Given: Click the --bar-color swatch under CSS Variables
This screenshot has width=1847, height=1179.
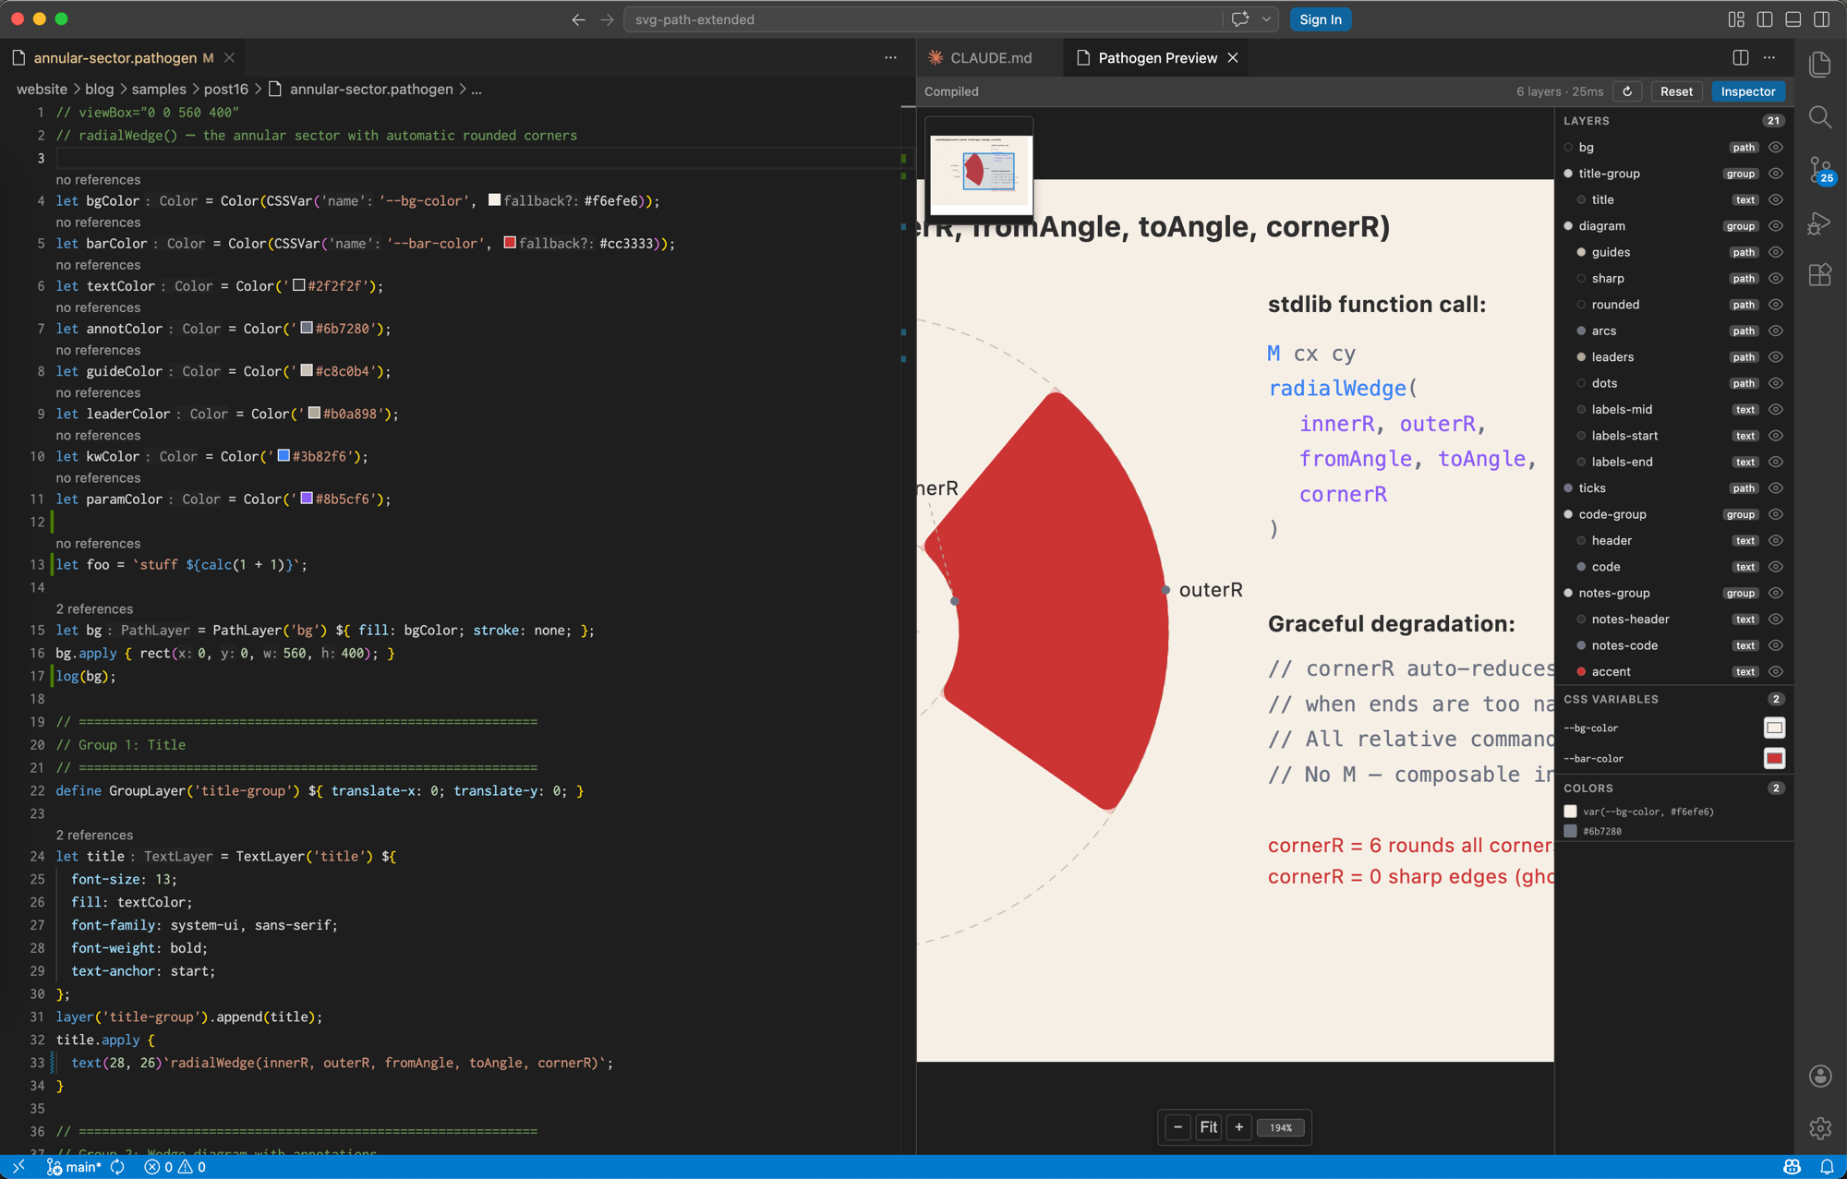Looking at the screenshot, I should (1774, 758).
